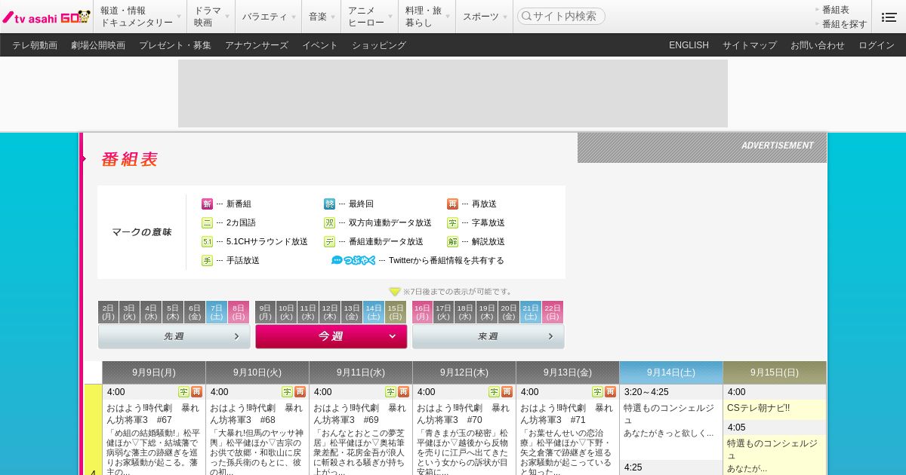Open CSテレ朝ナビ!! program on 9月15日
This screenshot has height=475, width=906.
758,408
